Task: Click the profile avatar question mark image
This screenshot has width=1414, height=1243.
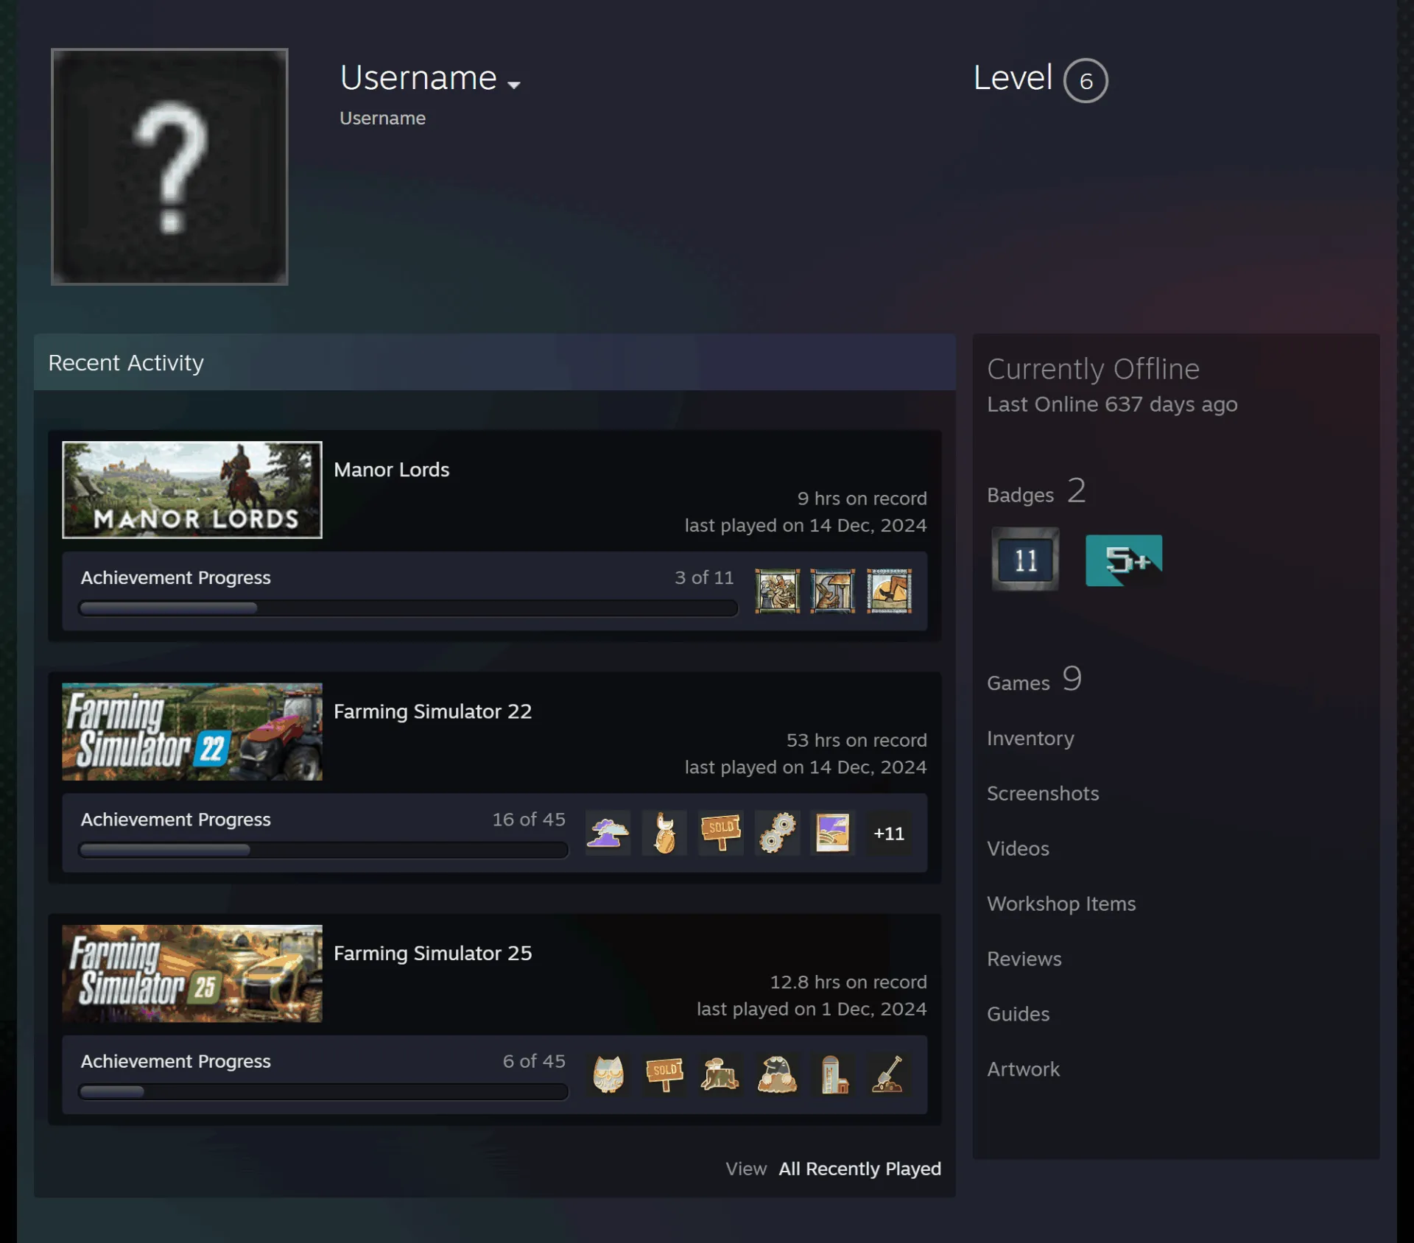Action: click(x=169, y=166)
